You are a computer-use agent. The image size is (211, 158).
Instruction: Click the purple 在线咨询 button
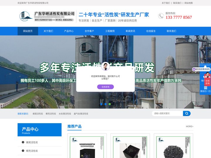pyautogui.click(x=105, y=87)
